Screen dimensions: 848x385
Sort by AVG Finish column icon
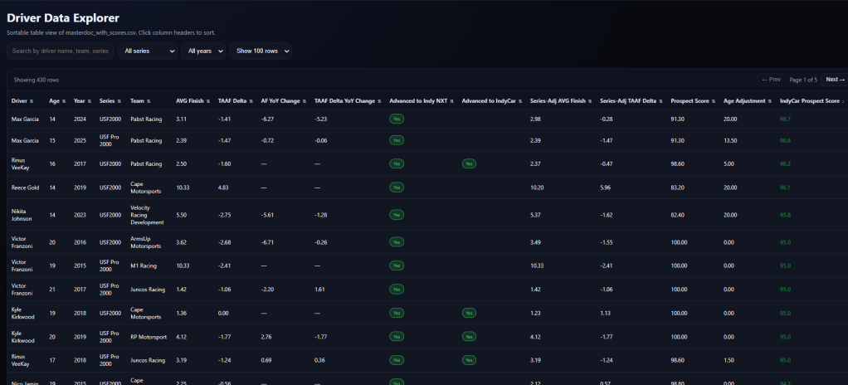tap(207, 101)
